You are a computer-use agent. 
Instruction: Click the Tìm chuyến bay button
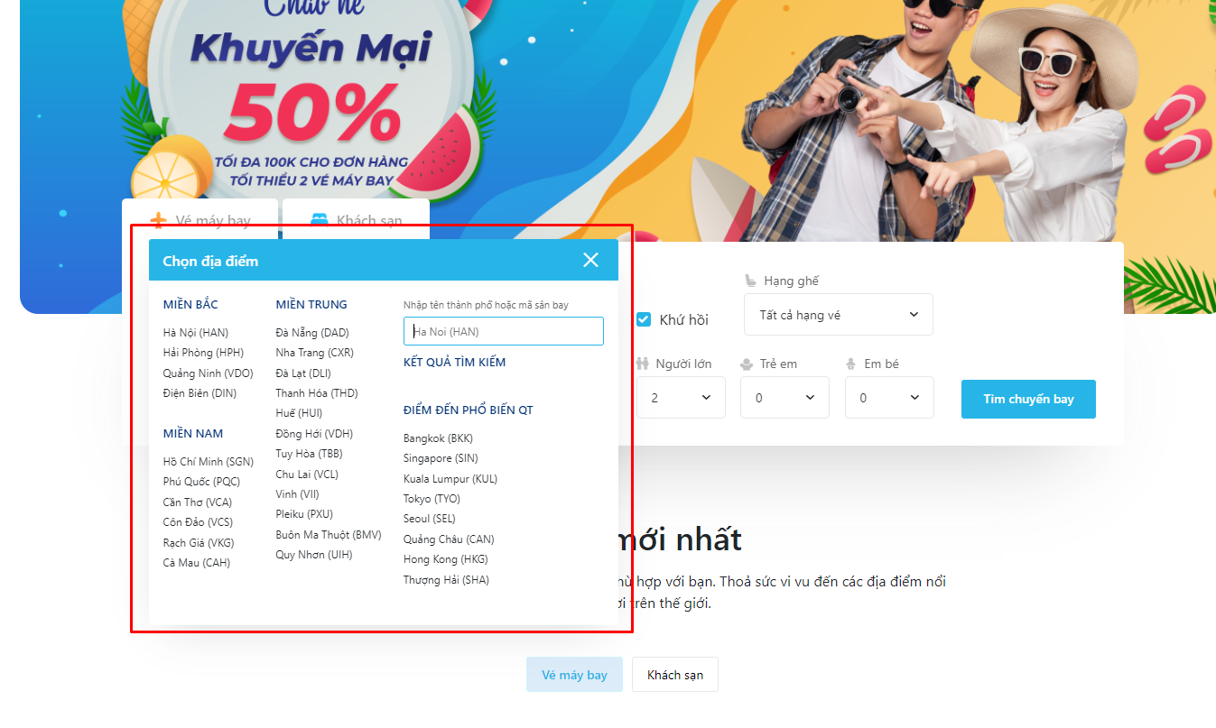1027,399
